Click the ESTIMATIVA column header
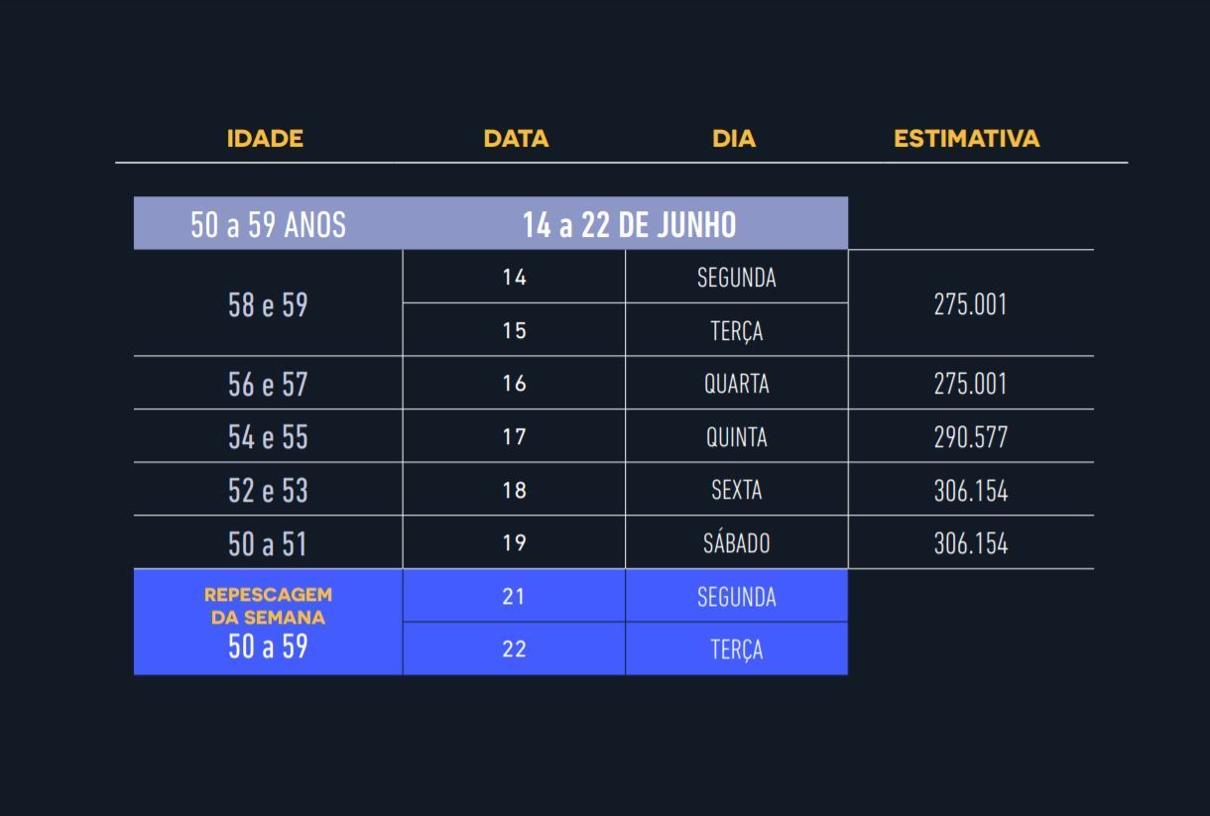 966,139
